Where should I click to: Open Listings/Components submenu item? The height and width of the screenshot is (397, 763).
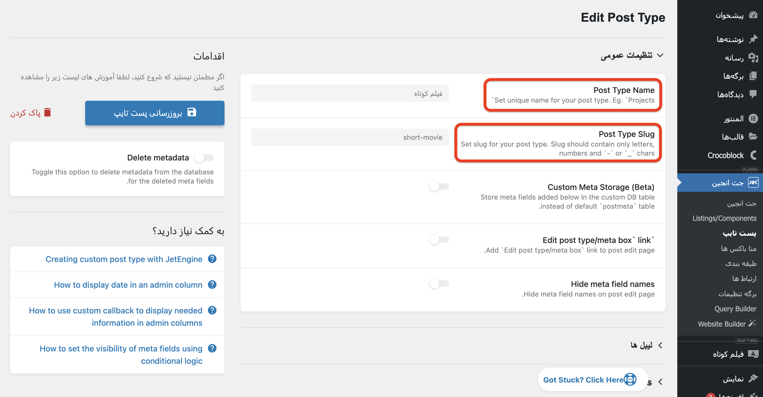(x=724, y=218)
